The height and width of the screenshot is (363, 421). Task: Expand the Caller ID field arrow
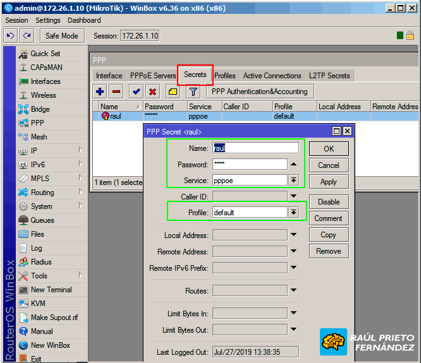pos(293,197)
